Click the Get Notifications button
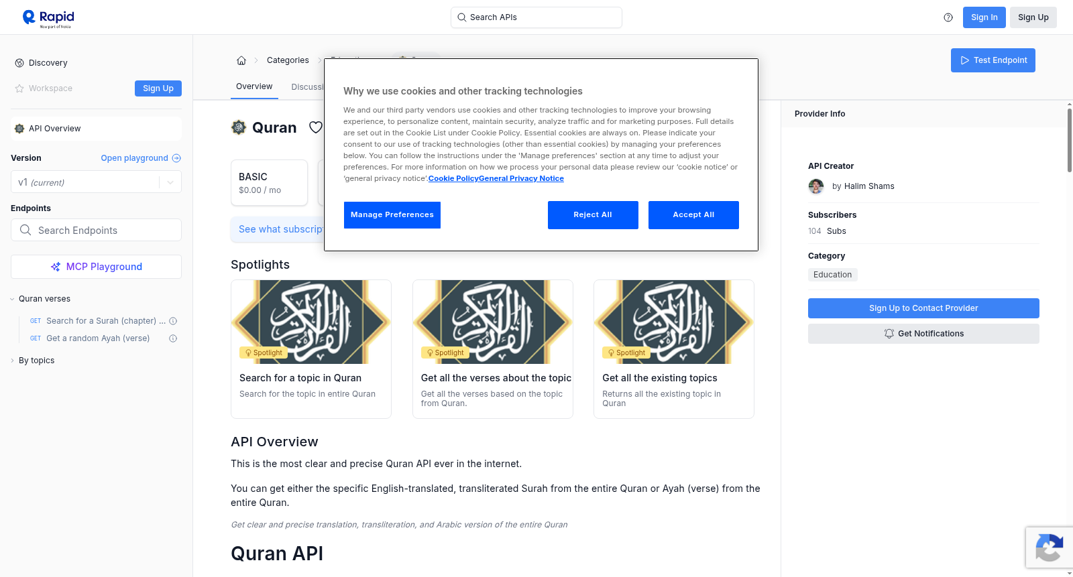This screenshot has height=577, width=1073. point(923,334)
